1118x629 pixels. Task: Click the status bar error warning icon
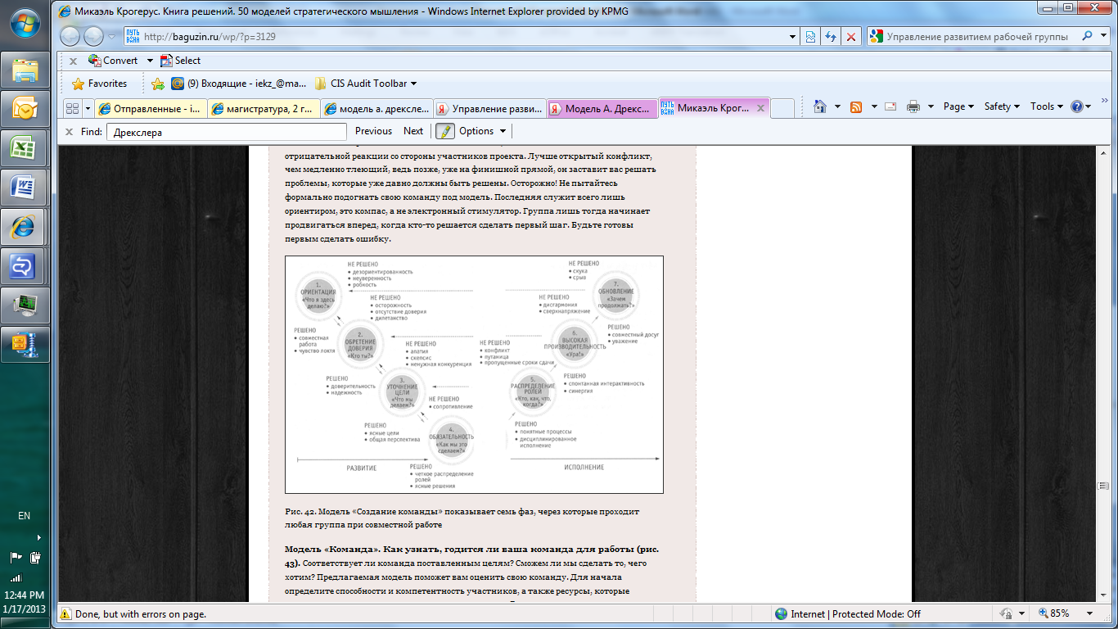pos(65,613)
